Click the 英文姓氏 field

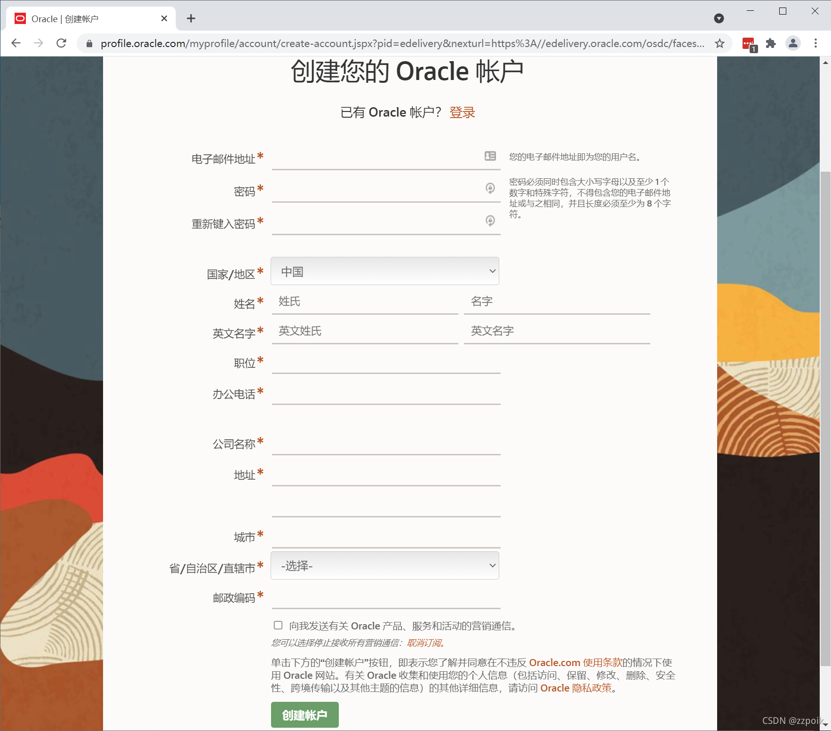click(365, 331)
